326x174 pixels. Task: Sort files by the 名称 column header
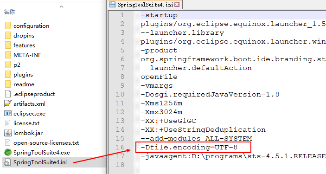tap(9, 12)
